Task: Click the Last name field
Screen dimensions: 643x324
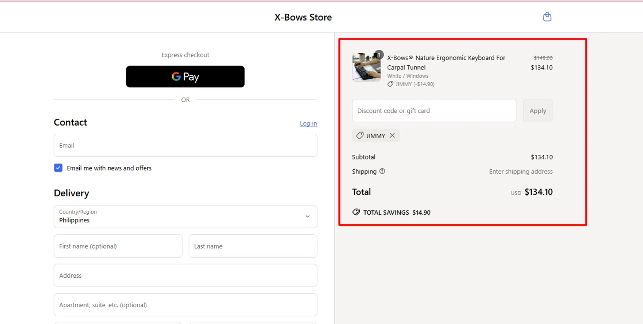Action: click(253, 246)
